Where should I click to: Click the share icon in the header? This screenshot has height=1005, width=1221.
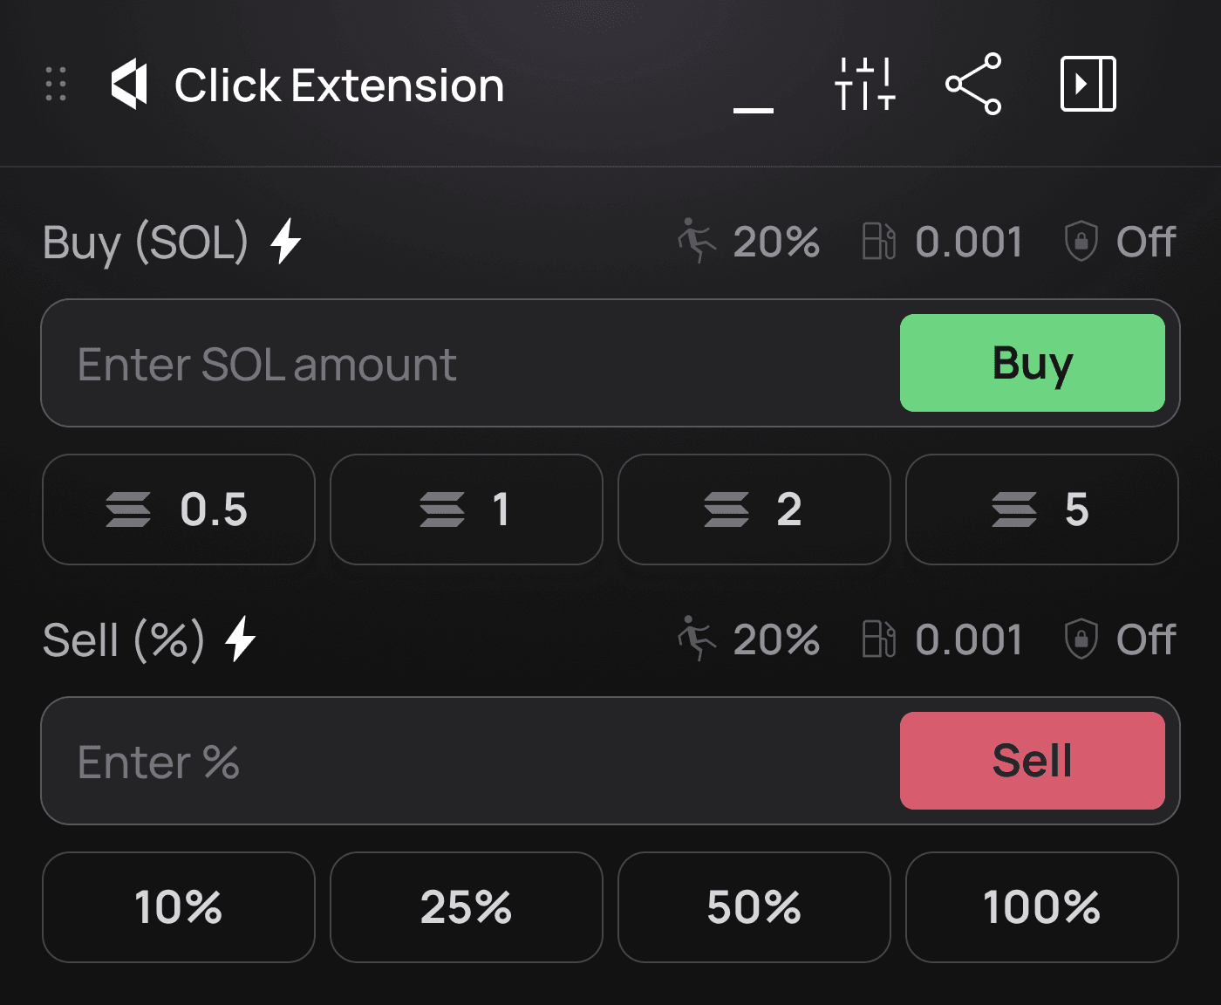tap(974, 84)
